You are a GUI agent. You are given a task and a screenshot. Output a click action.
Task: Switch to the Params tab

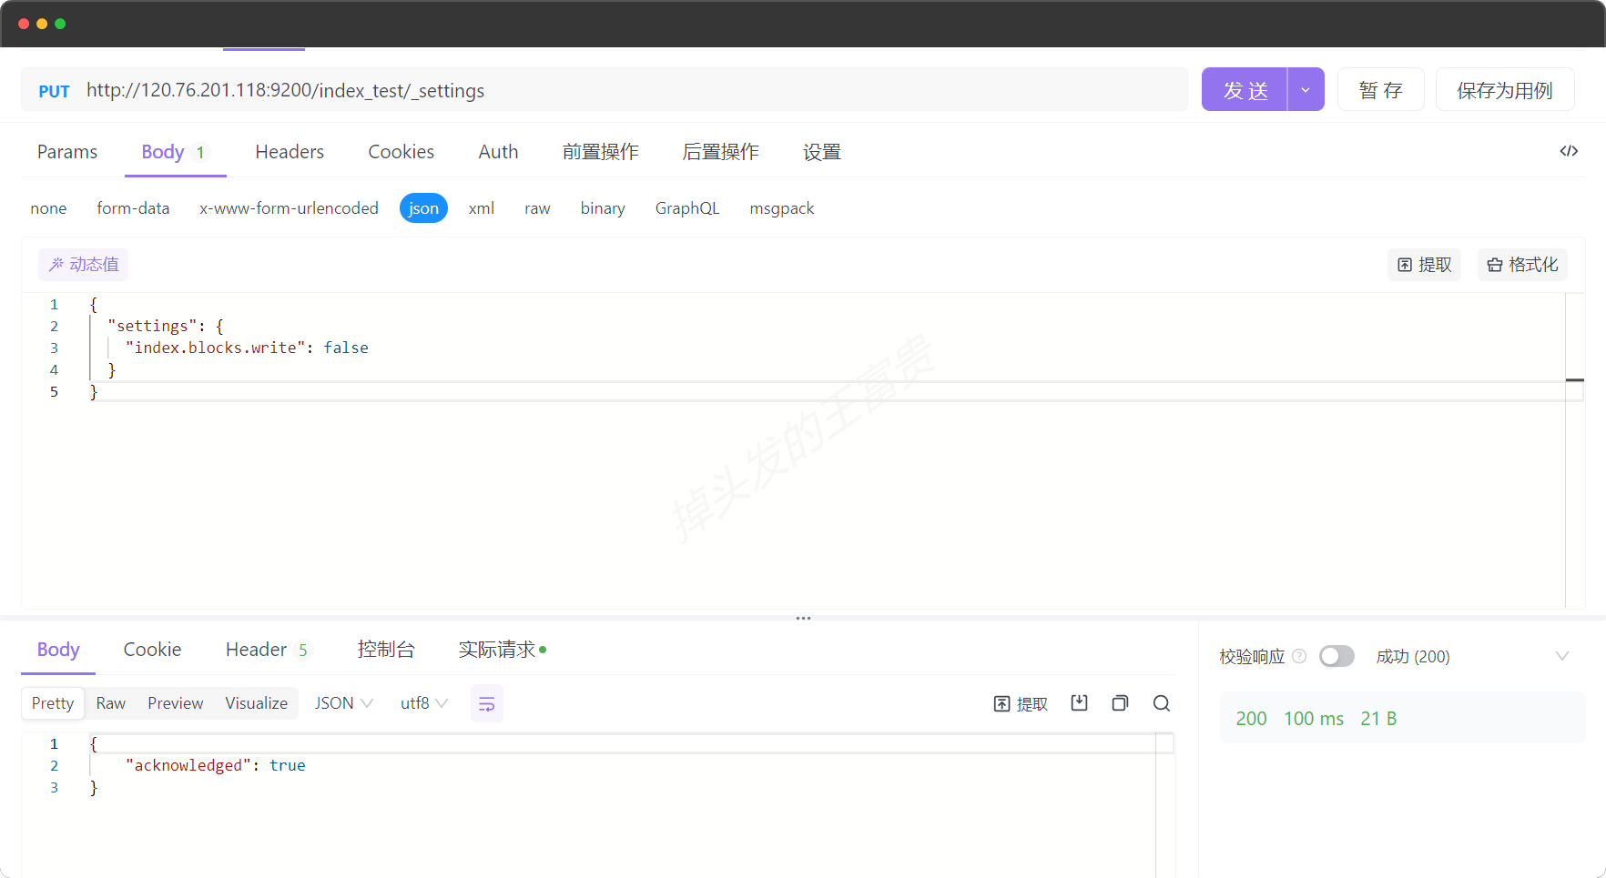click(67, 152)
